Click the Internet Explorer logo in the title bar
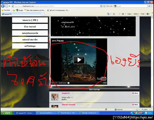 click(2, 2)
